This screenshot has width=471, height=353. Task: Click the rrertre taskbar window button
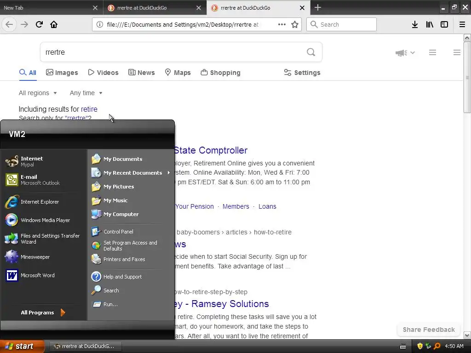point(85,346)
